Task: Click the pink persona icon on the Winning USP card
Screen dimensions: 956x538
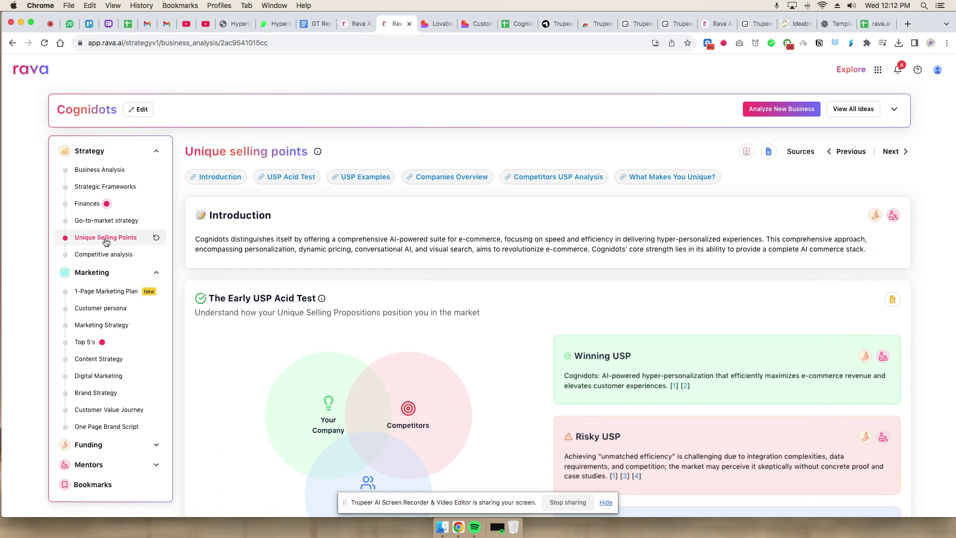Action: click(882, 356)
